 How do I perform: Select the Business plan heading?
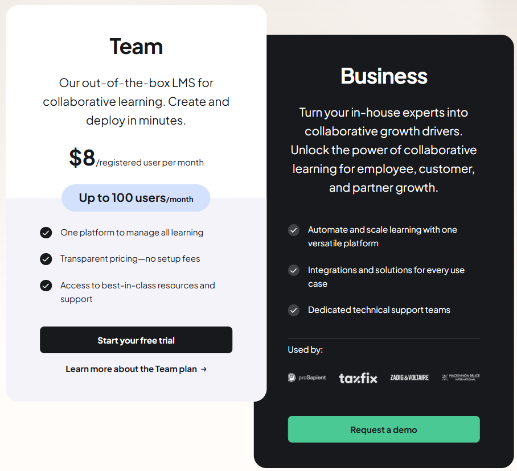(x=383, y=76)
